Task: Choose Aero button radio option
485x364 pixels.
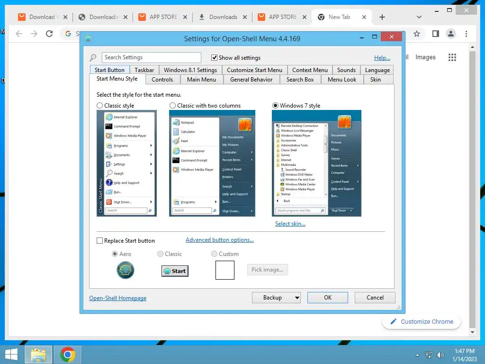Action: click(x=115, y=254)
